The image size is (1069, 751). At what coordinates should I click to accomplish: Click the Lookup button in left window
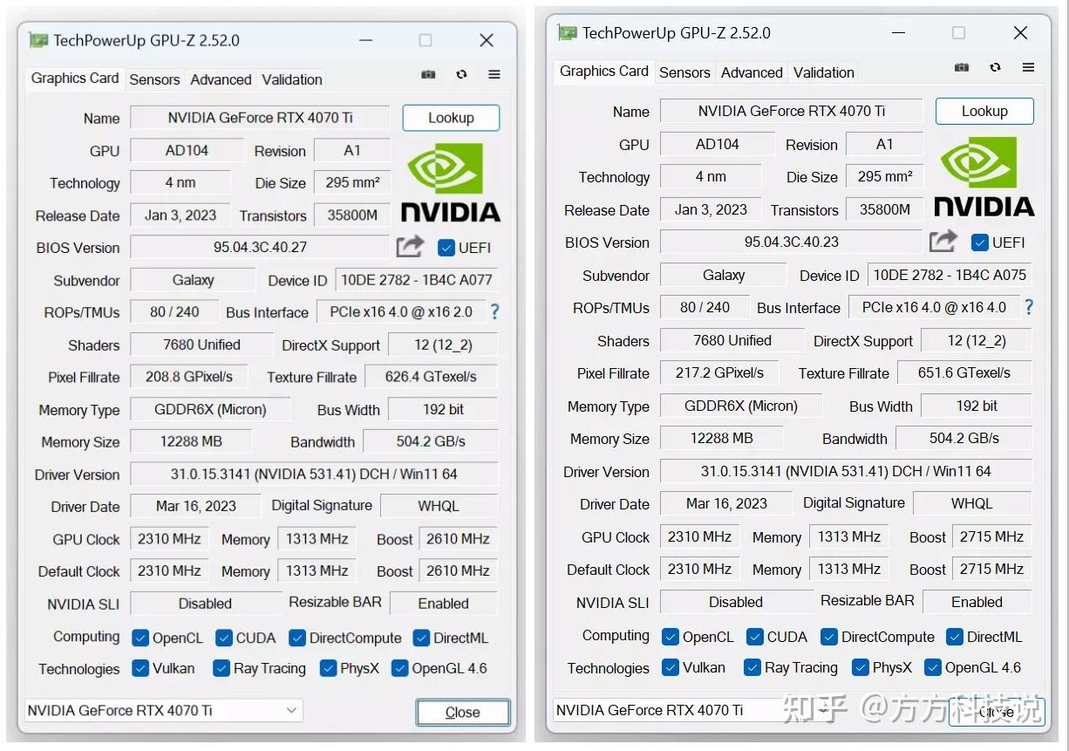(x=451, y=118)
